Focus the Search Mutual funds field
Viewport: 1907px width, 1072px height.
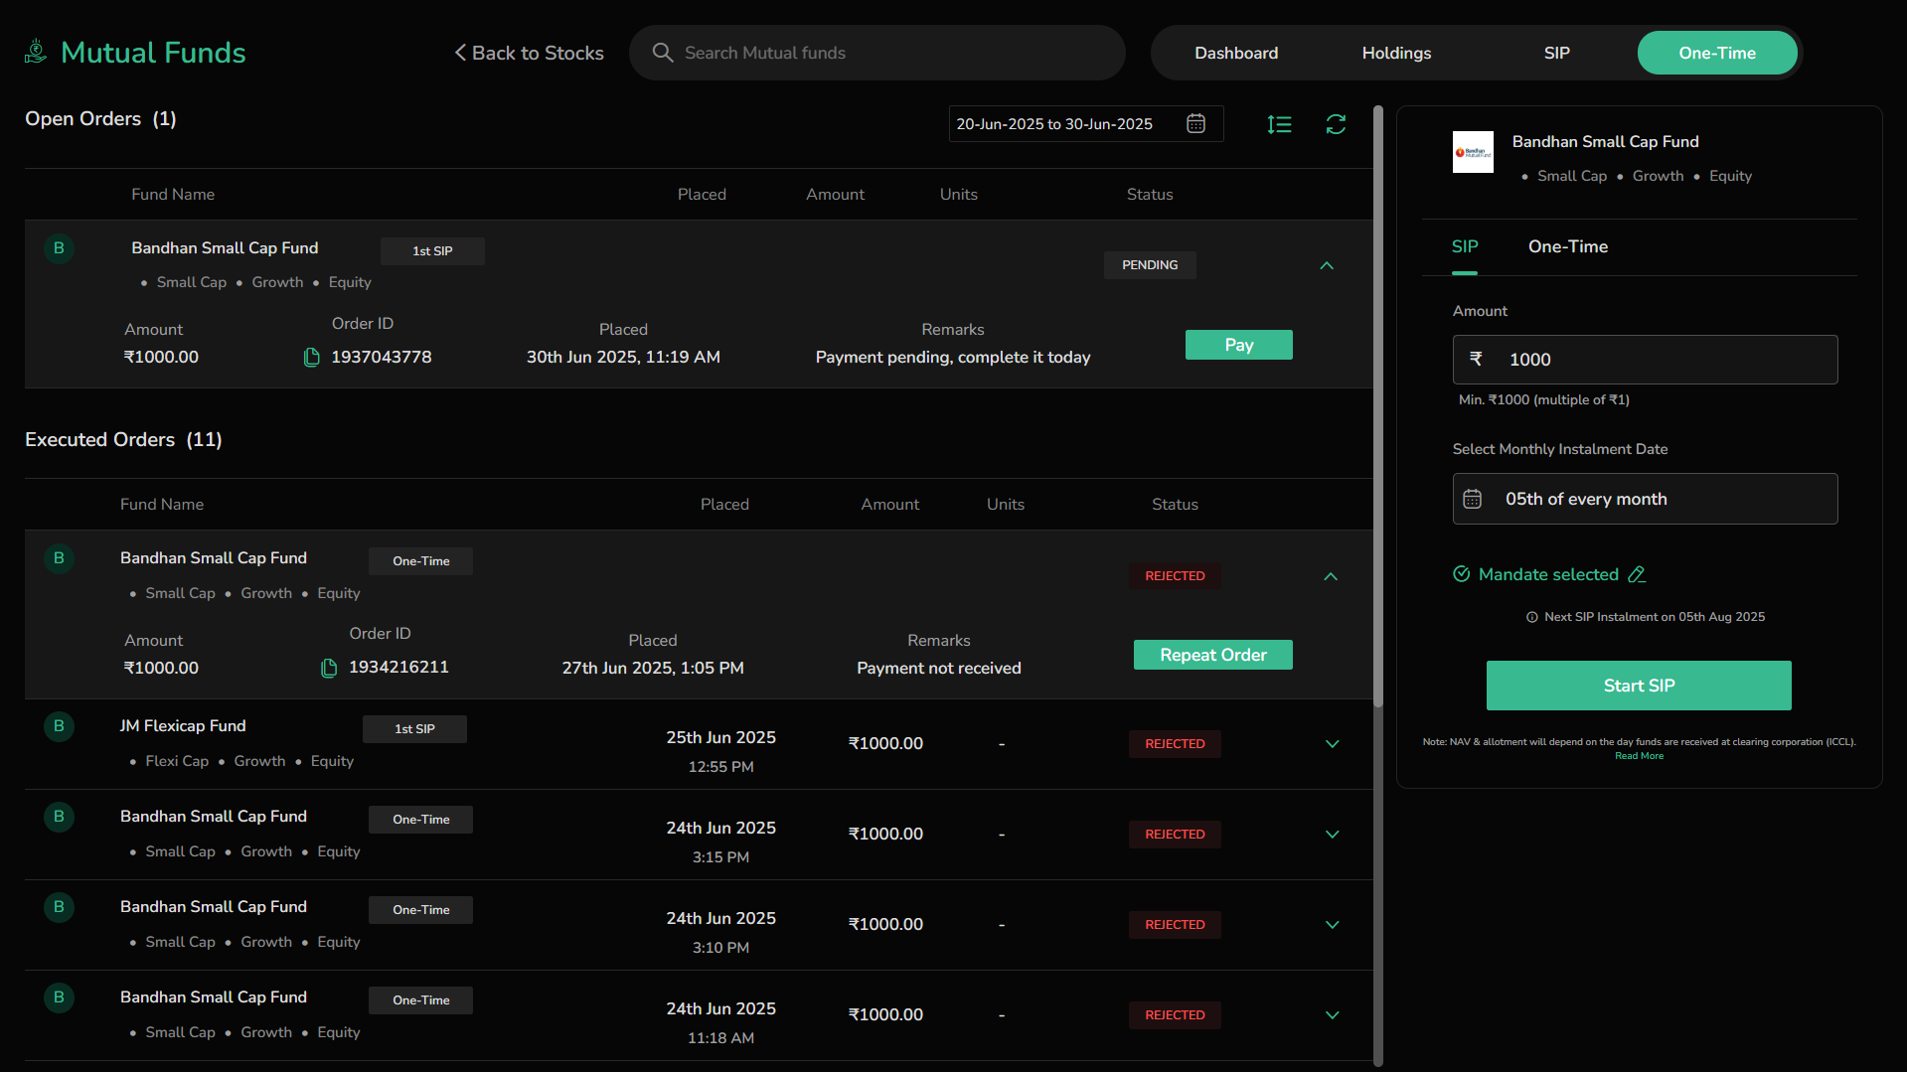[877, 53]
